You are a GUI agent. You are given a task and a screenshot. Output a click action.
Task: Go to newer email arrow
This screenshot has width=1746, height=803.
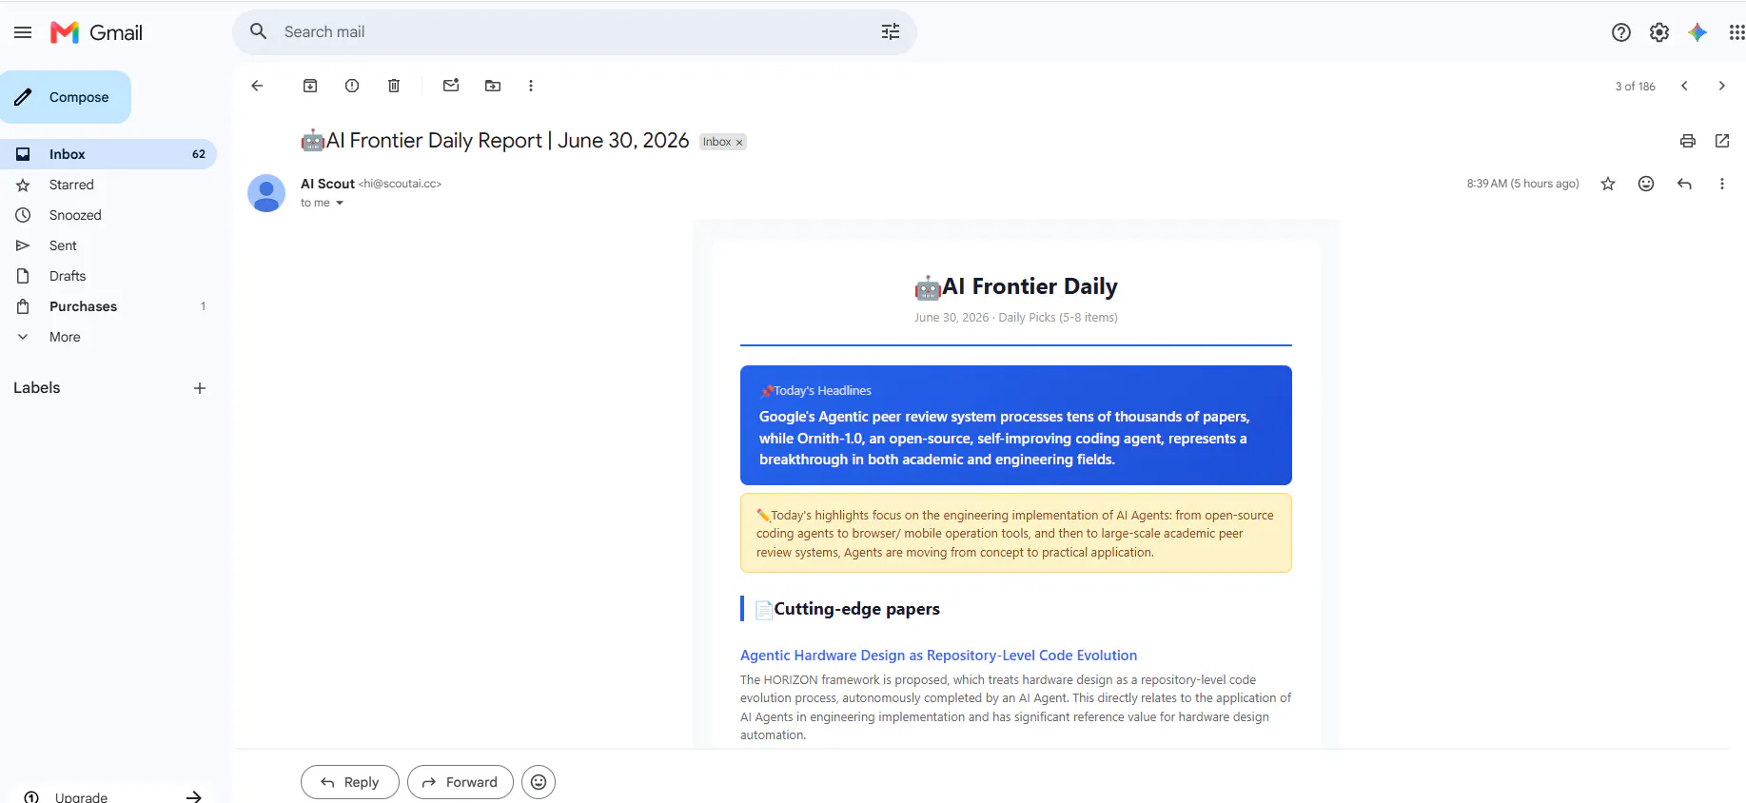[x=1684, y=86]
